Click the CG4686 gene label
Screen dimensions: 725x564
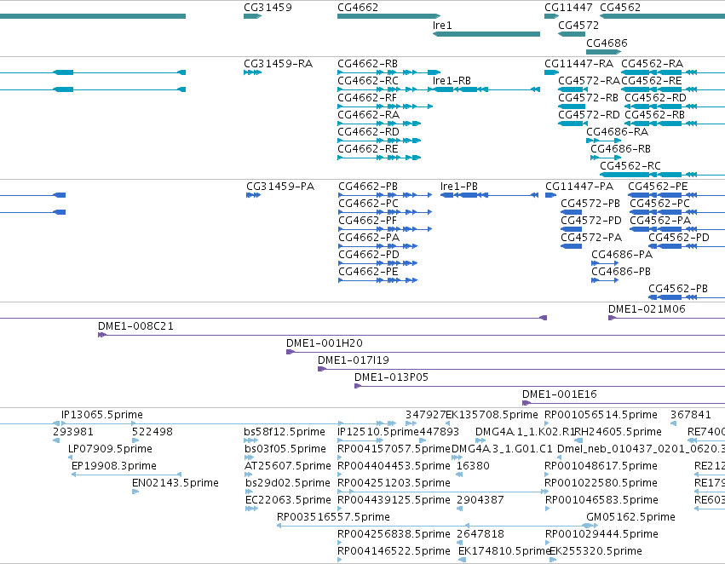(x=607, y=43)
